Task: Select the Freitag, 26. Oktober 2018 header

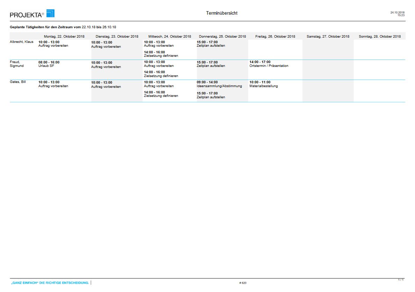Action: 275,37
